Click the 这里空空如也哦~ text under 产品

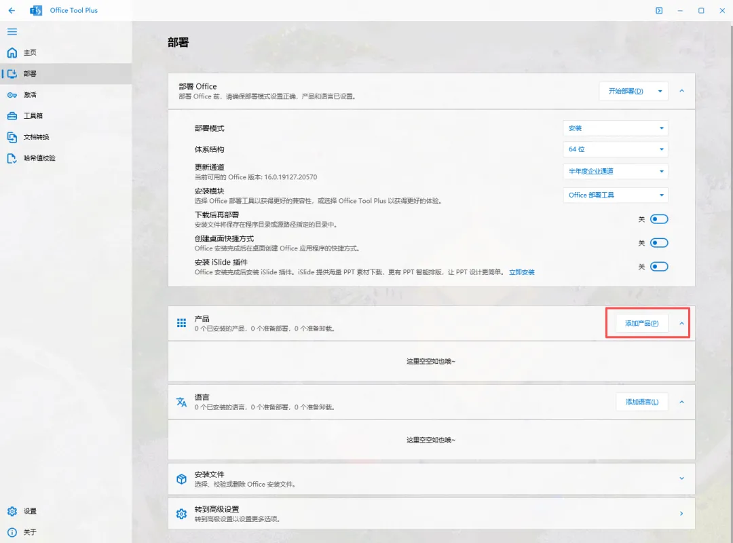point(430,362)
